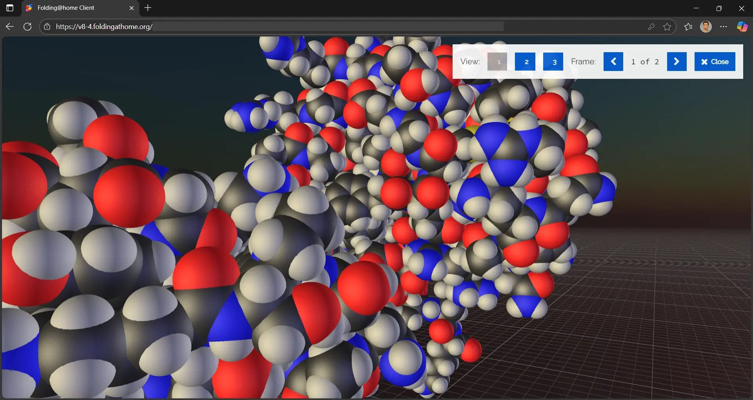This screenshot has width=753, height=400.
Task: Go to the previous frame arrow
Action: coord(613,62)
